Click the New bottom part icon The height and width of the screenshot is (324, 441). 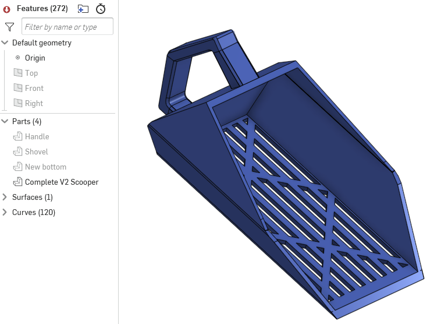pos(17,167)
